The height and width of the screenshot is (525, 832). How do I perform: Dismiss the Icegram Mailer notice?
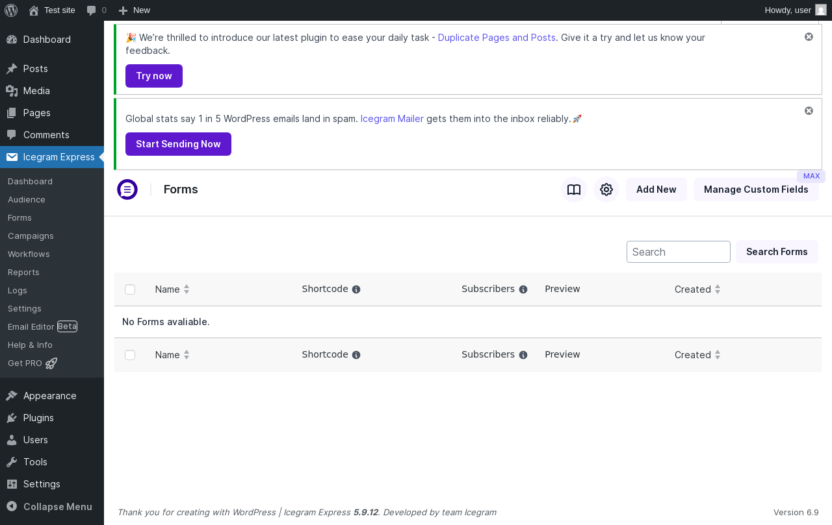(809, 111)
